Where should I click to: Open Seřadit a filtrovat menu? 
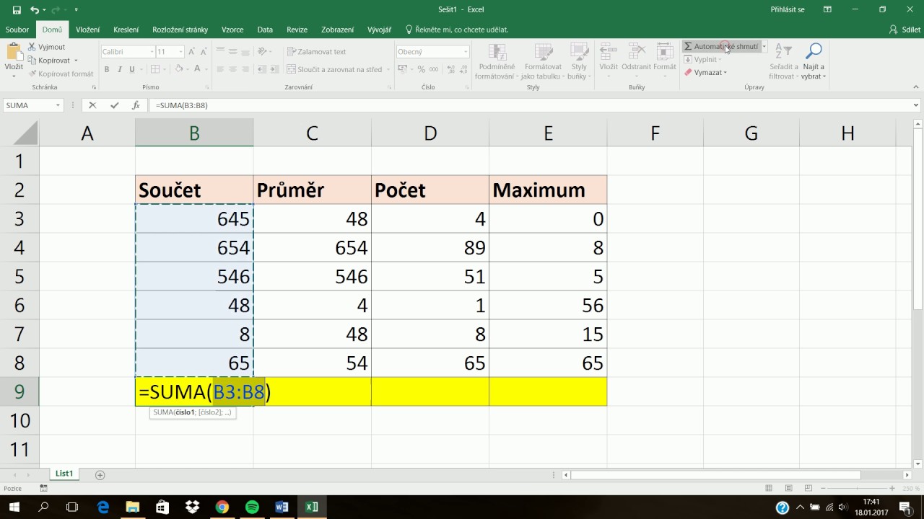[x=783, y=61]
